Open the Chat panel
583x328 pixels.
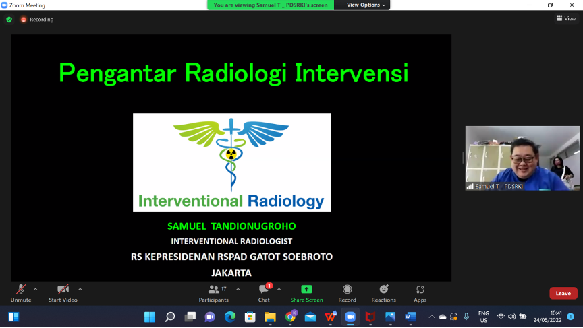tap(264, 293)
